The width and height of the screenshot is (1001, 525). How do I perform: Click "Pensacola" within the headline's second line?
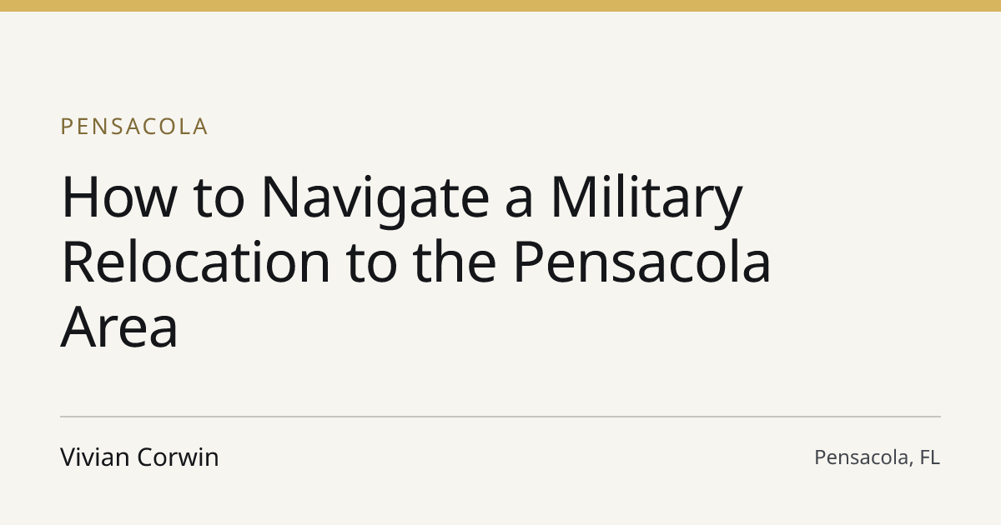coord(641,262)
